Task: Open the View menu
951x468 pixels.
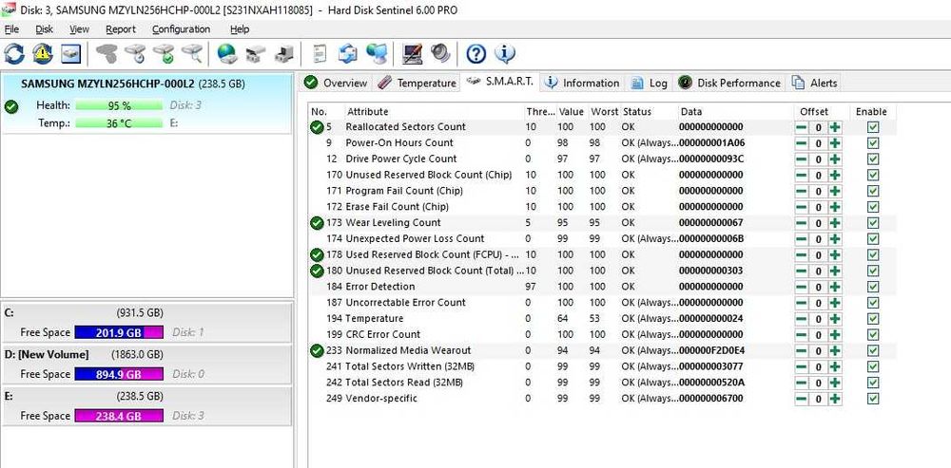Action: [79, 29]
